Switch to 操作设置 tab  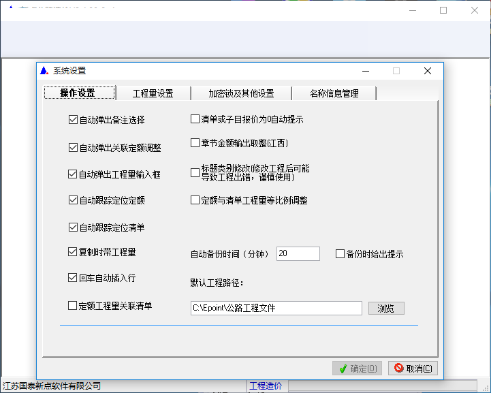80,93
